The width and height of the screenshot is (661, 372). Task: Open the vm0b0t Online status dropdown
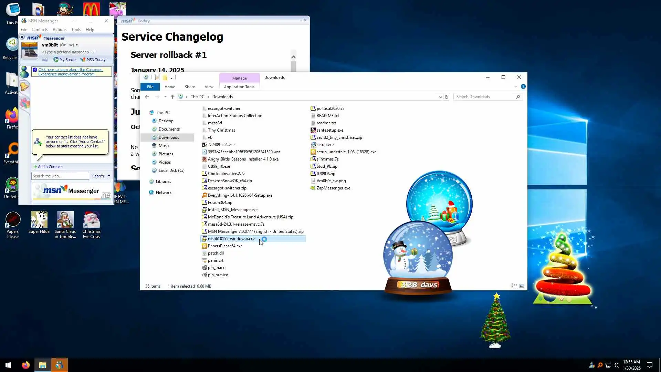[x=76, y=45]
